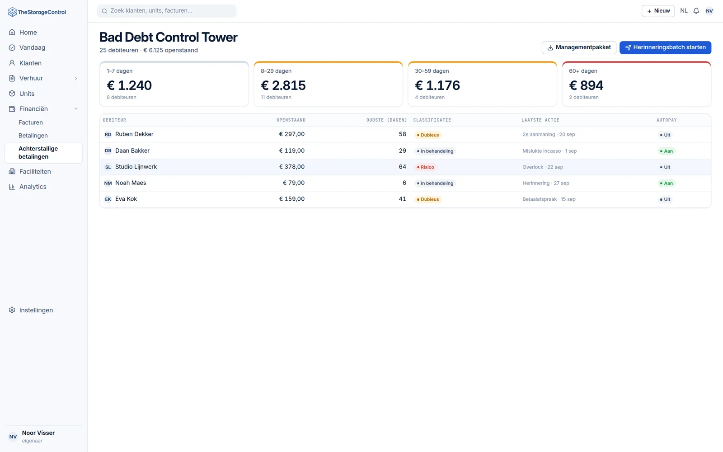Click 'Herinnering · 27 sep' text
Viewport: 723px width, 452px height.
pyautogui.click(x=546, y=183)
